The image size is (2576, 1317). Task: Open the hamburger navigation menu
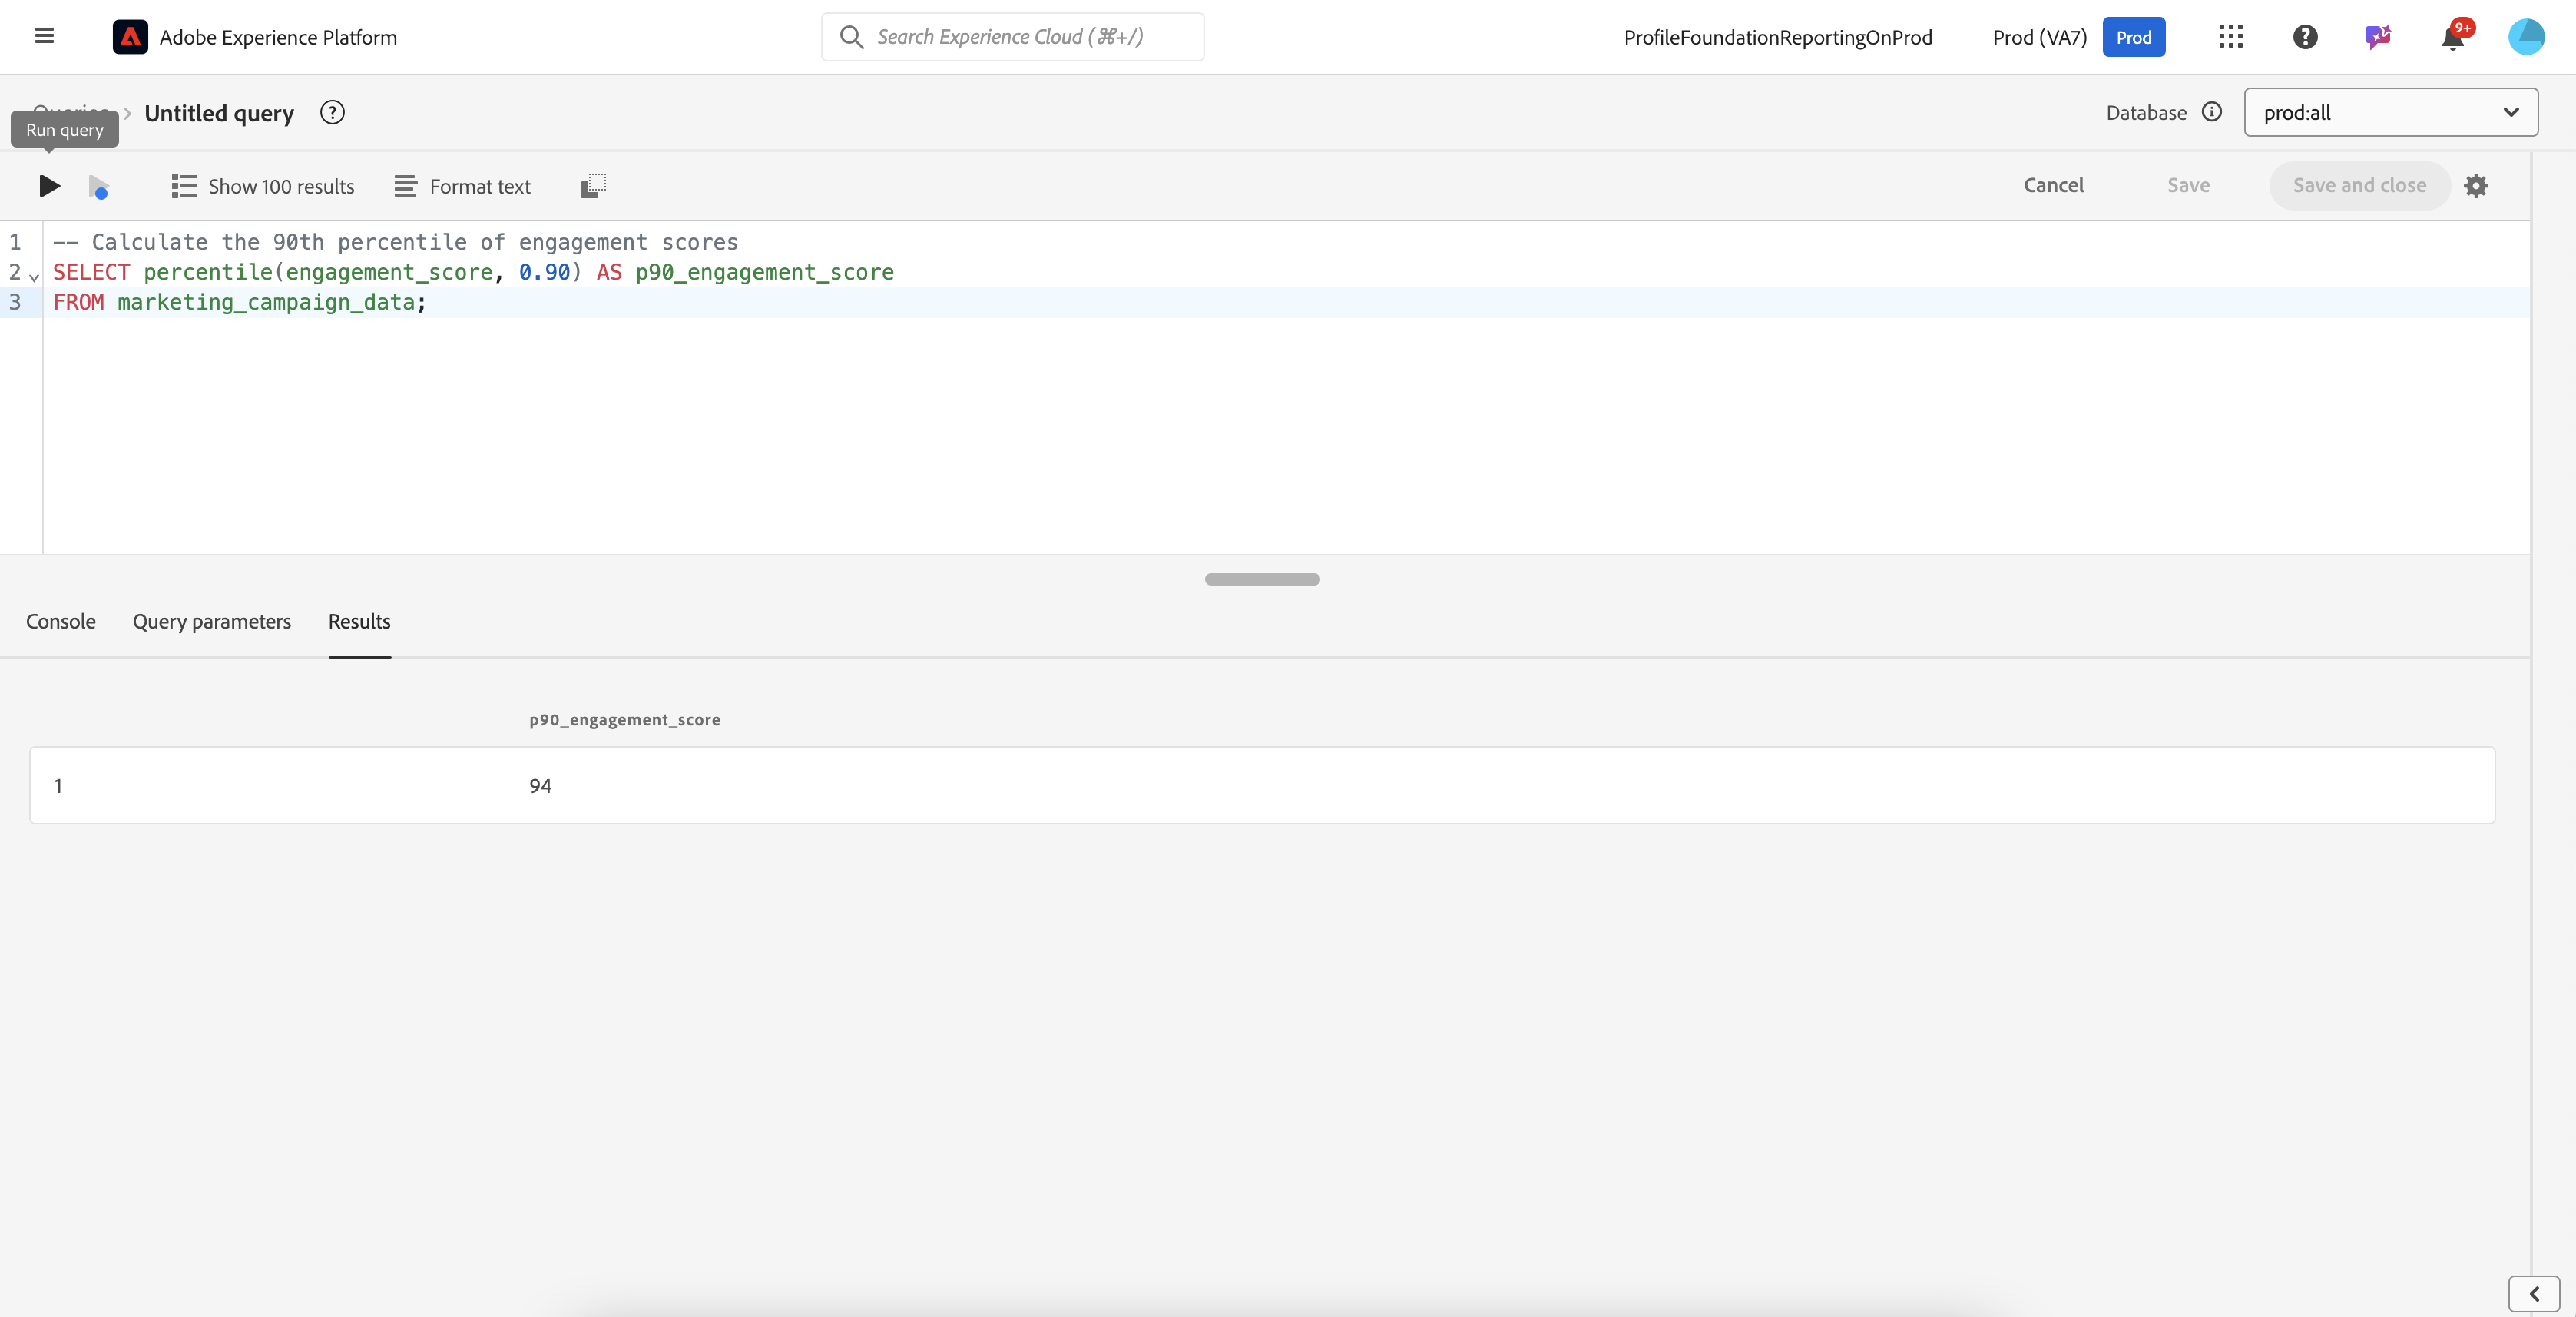[44, 36]
